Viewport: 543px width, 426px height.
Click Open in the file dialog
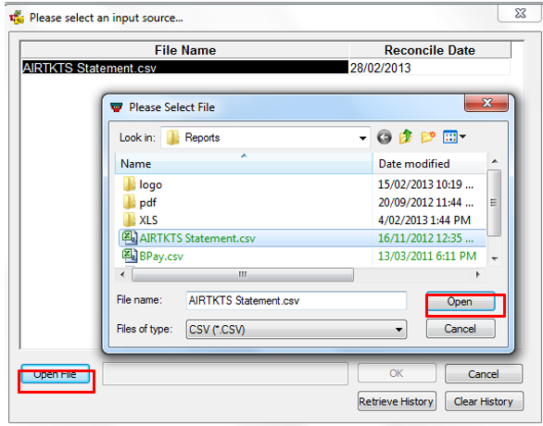pos(460,302)
